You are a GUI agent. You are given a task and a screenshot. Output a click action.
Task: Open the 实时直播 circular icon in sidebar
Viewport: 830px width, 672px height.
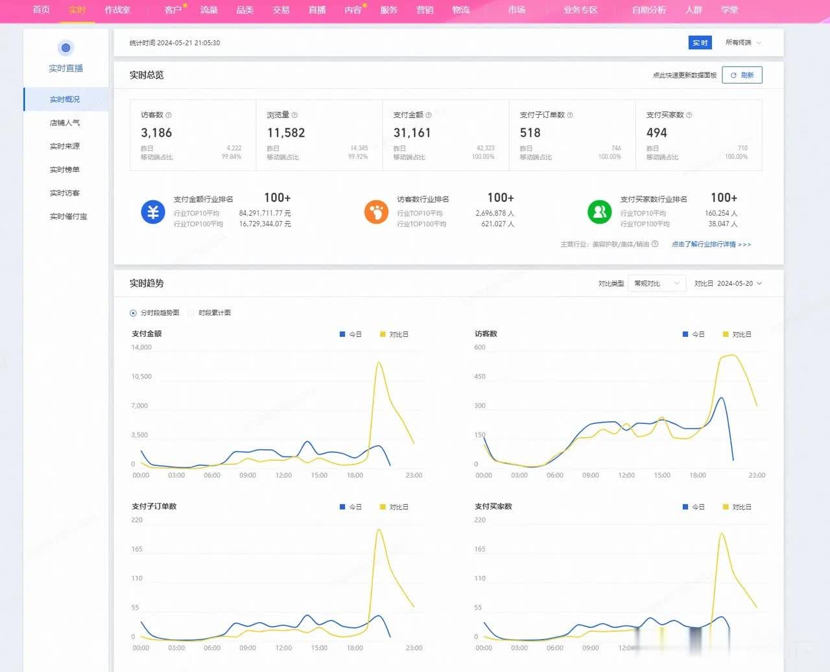(x=65, y=47)
